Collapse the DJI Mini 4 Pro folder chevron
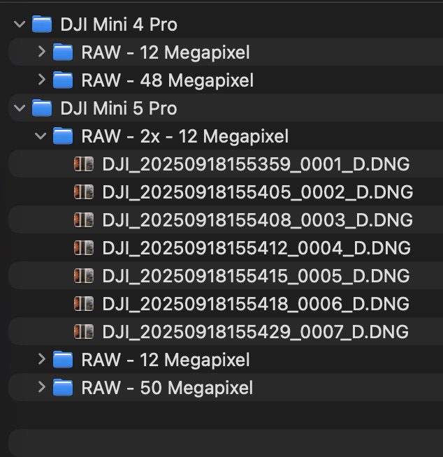The image size is (443, 457). tap(20, 24)
